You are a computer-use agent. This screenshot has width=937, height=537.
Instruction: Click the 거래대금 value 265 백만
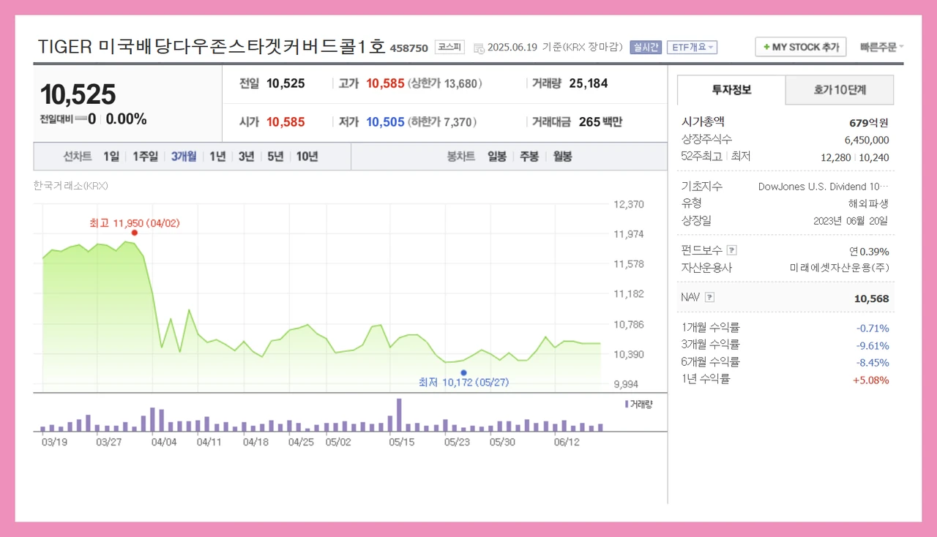(x=600, y=122)
